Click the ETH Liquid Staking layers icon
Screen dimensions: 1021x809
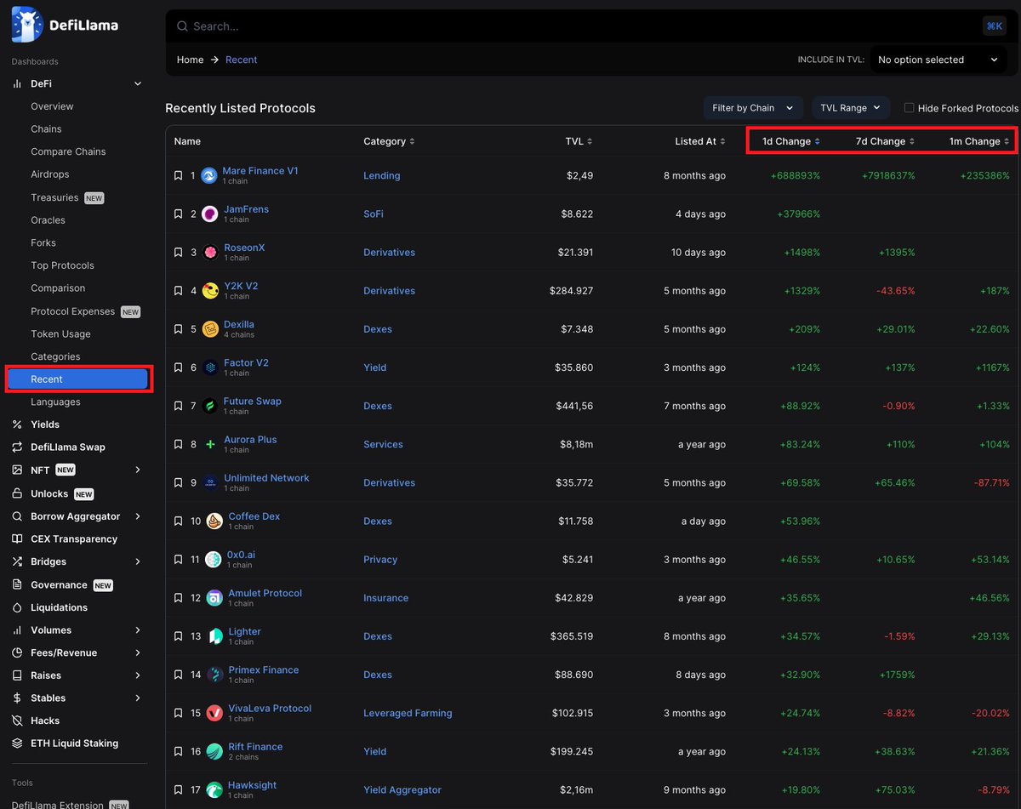click(x=17, y=743)
